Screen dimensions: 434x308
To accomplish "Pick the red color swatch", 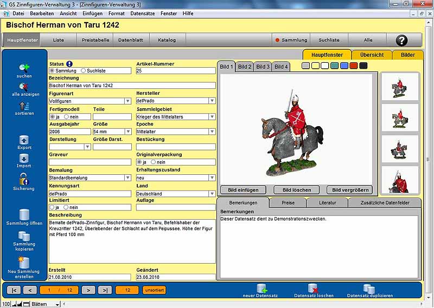I will pos(353,65).
